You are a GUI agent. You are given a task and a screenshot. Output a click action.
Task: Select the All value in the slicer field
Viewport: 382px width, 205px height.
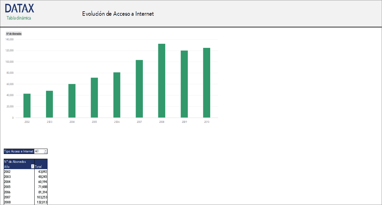click(x=38, y=151)
